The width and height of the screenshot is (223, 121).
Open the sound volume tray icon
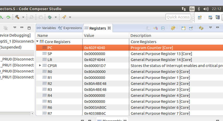pyautogui.click(x=206, y=9)
